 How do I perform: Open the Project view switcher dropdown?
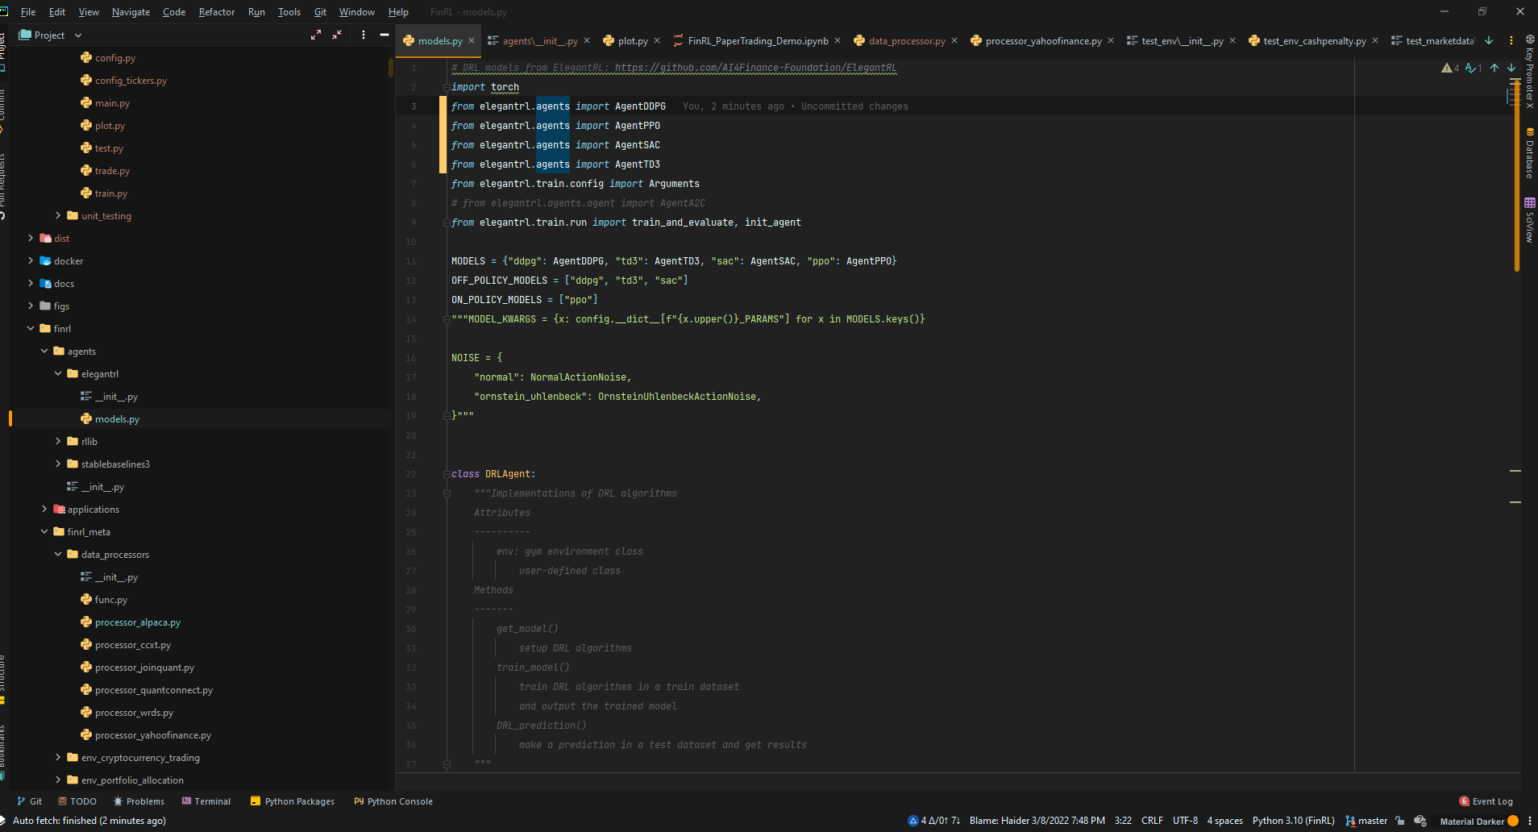coord(77,35)
